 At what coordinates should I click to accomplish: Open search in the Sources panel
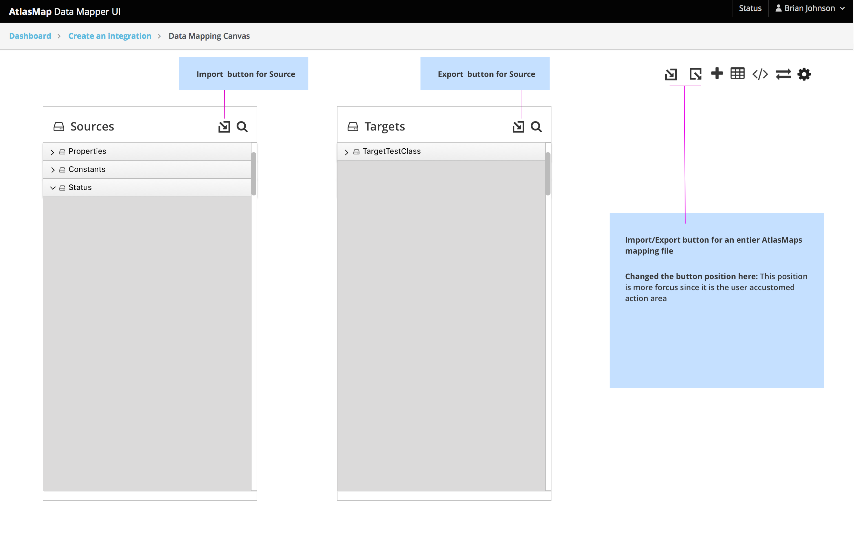click(x=242, y=126)
